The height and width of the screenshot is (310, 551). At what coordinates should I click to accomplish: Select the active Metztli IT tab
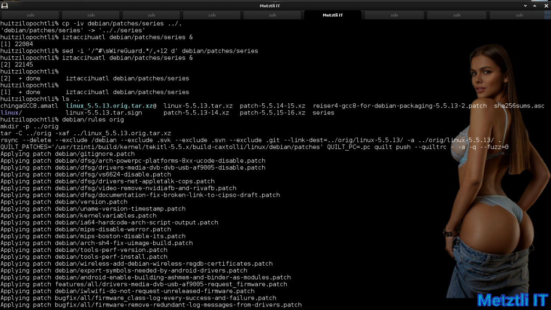[x=333, y=15]
